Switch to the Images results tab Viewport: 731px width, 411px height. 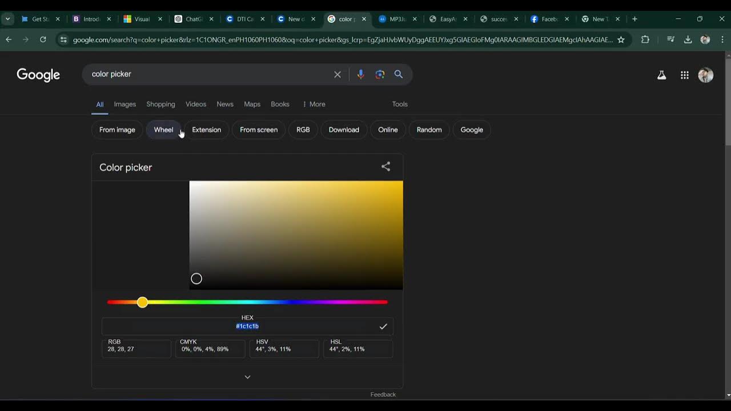[125, 104]
